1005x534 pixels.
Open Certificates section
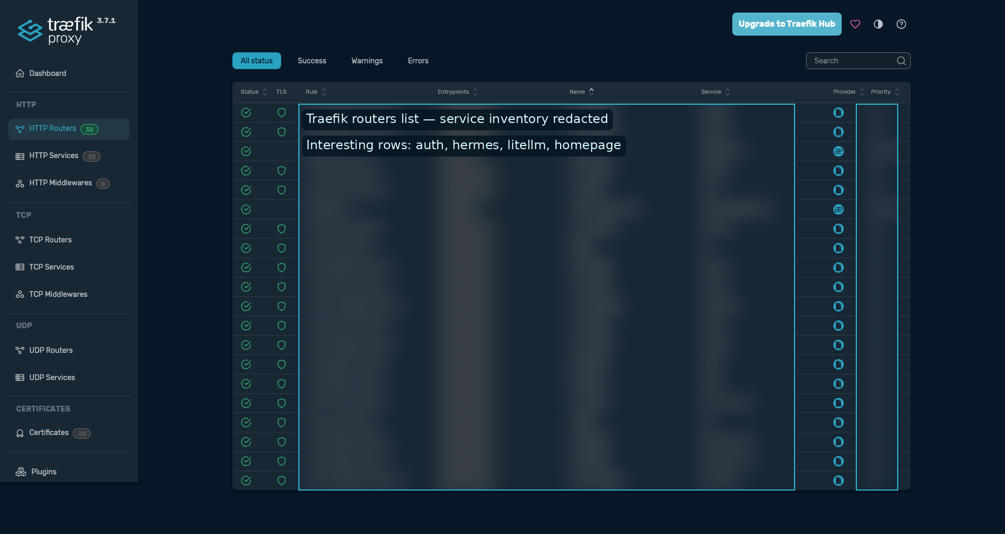(69, 433)
